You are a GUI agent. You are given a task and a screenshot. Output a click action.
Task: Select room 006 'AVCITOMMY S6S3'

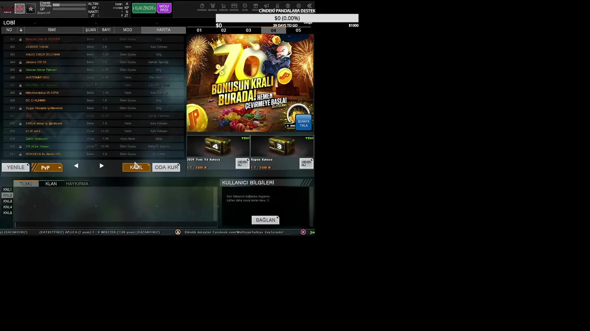[x=93, y=77]
